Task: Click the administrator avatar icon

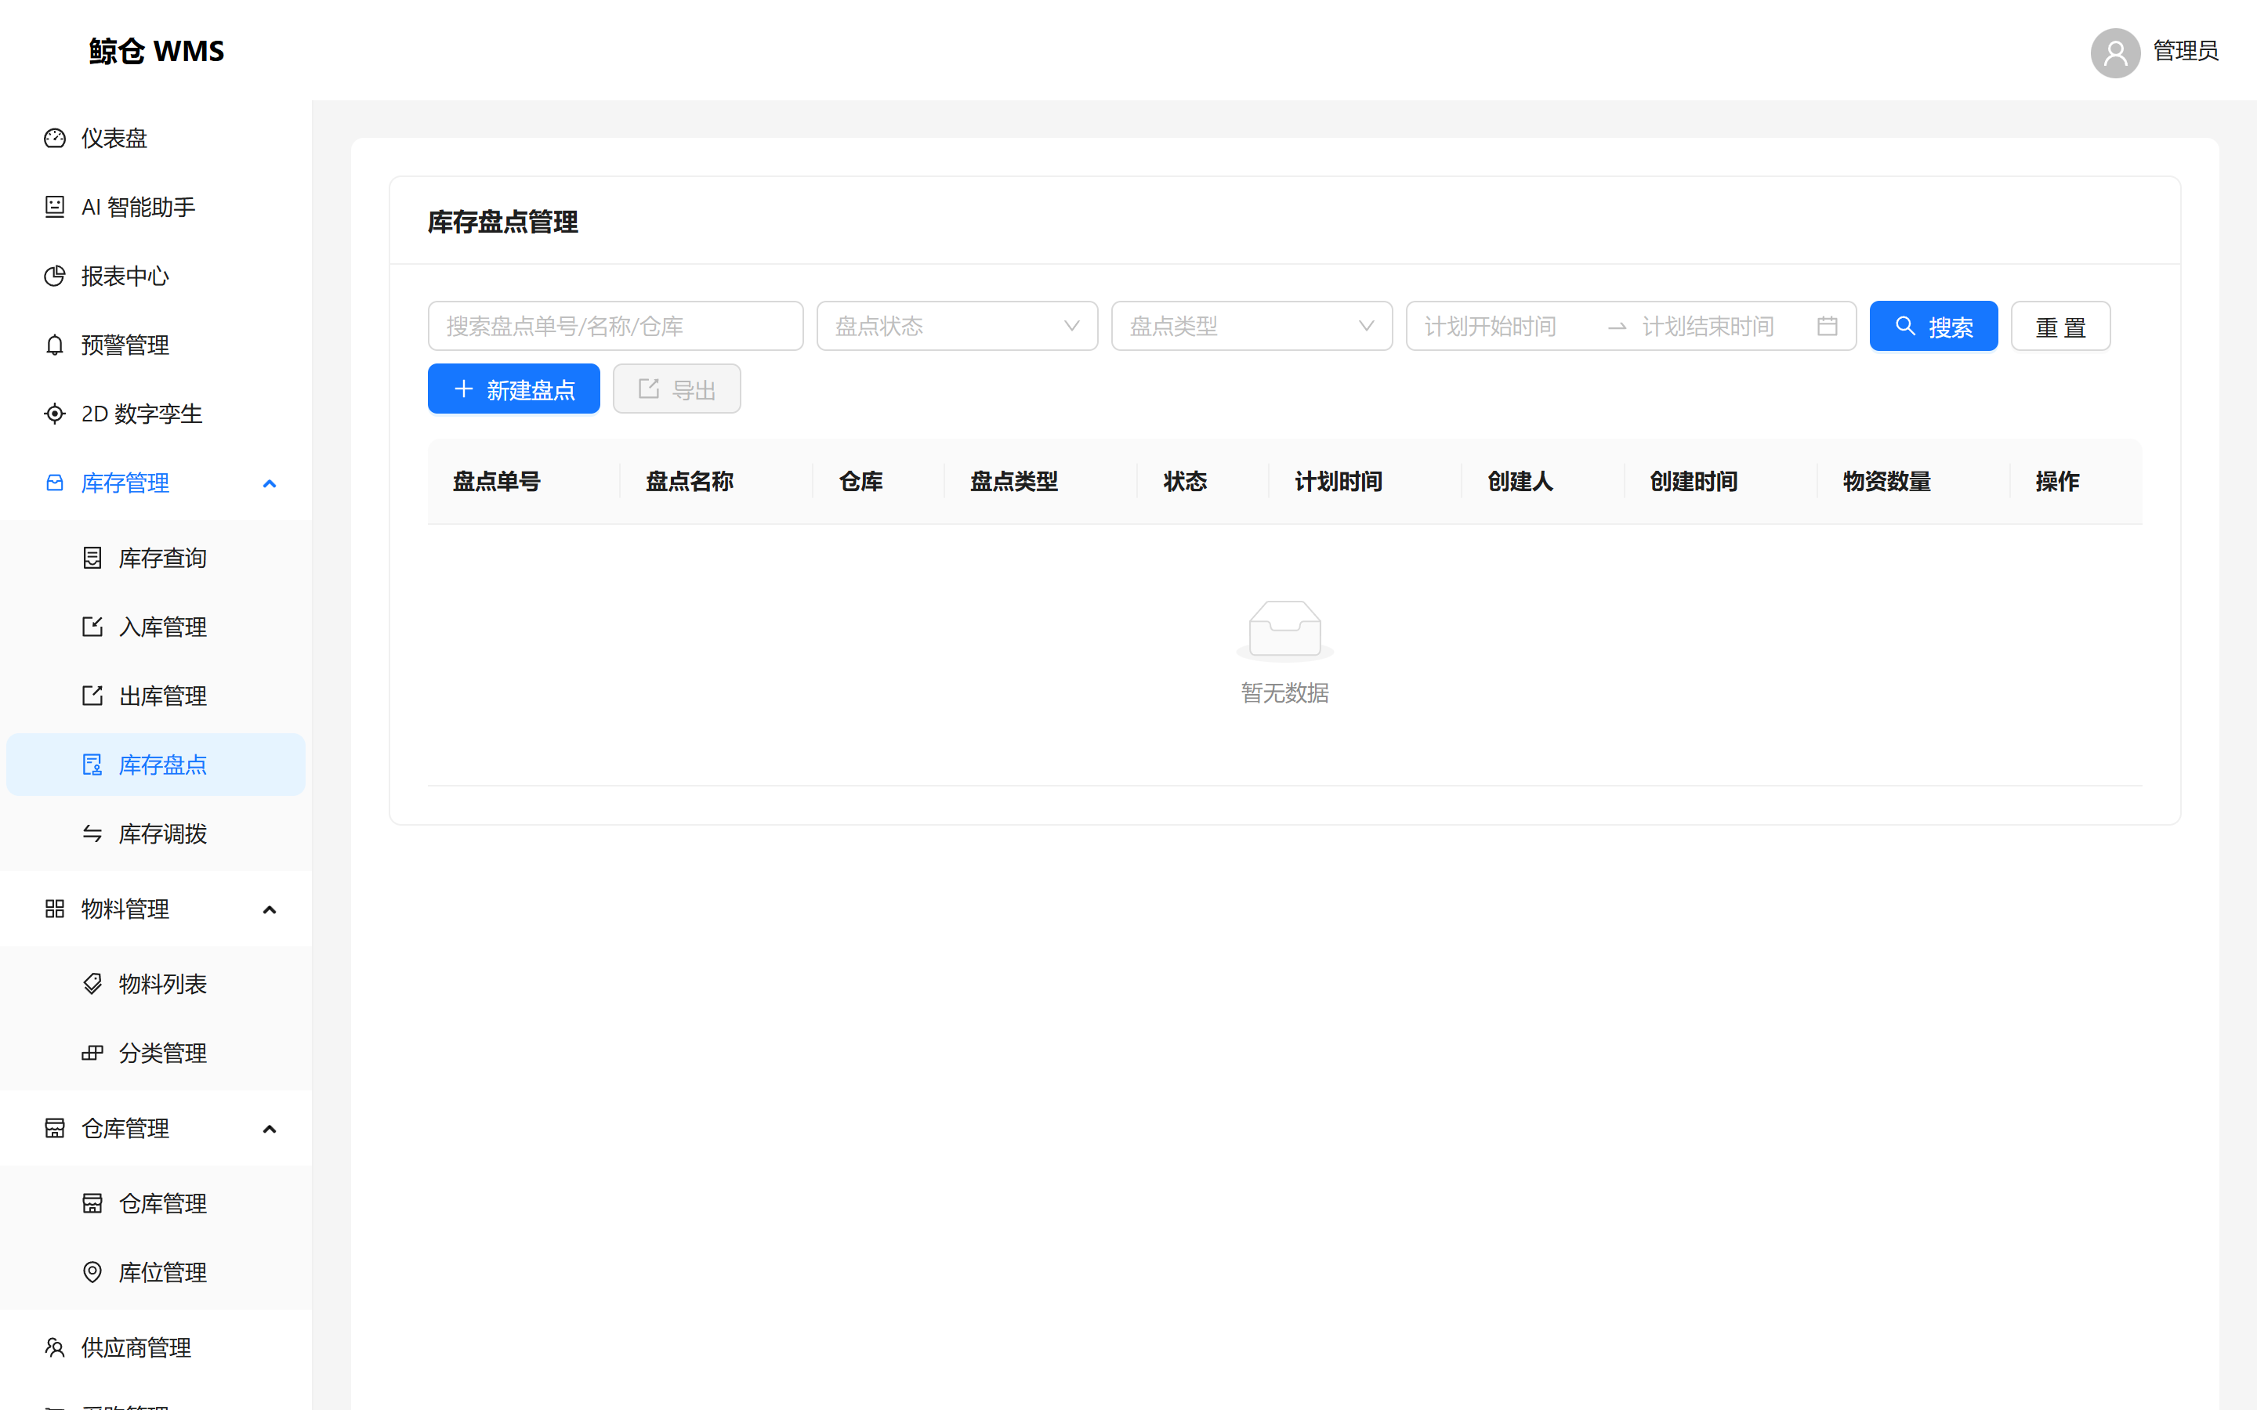Action: (x=2115, y=52)
